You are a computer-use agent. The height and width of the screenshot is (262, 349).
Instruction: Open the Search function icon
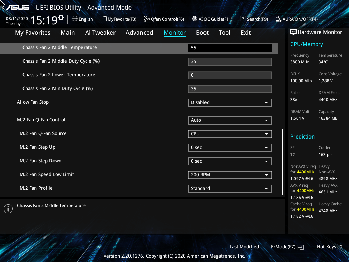pyautogui.click(x=243, y=19)
